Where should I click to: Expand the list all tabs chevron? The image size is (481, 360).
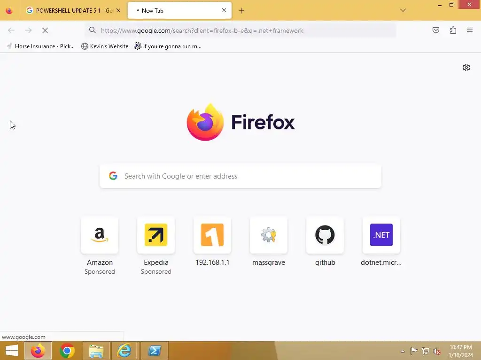(x=403, y=10)
